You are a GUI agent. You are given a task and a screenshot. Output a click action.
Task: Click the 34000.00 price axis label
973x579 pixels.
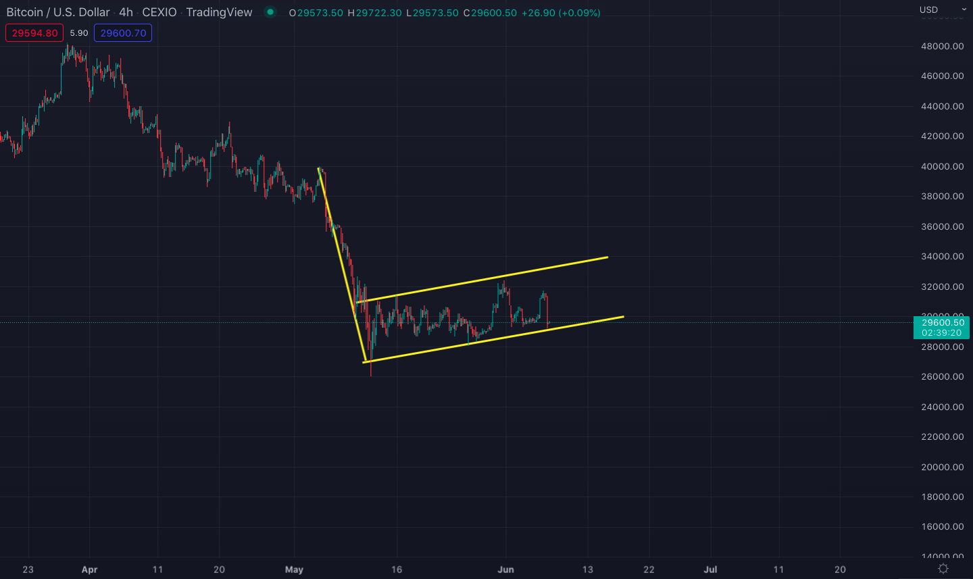(942, 256)
